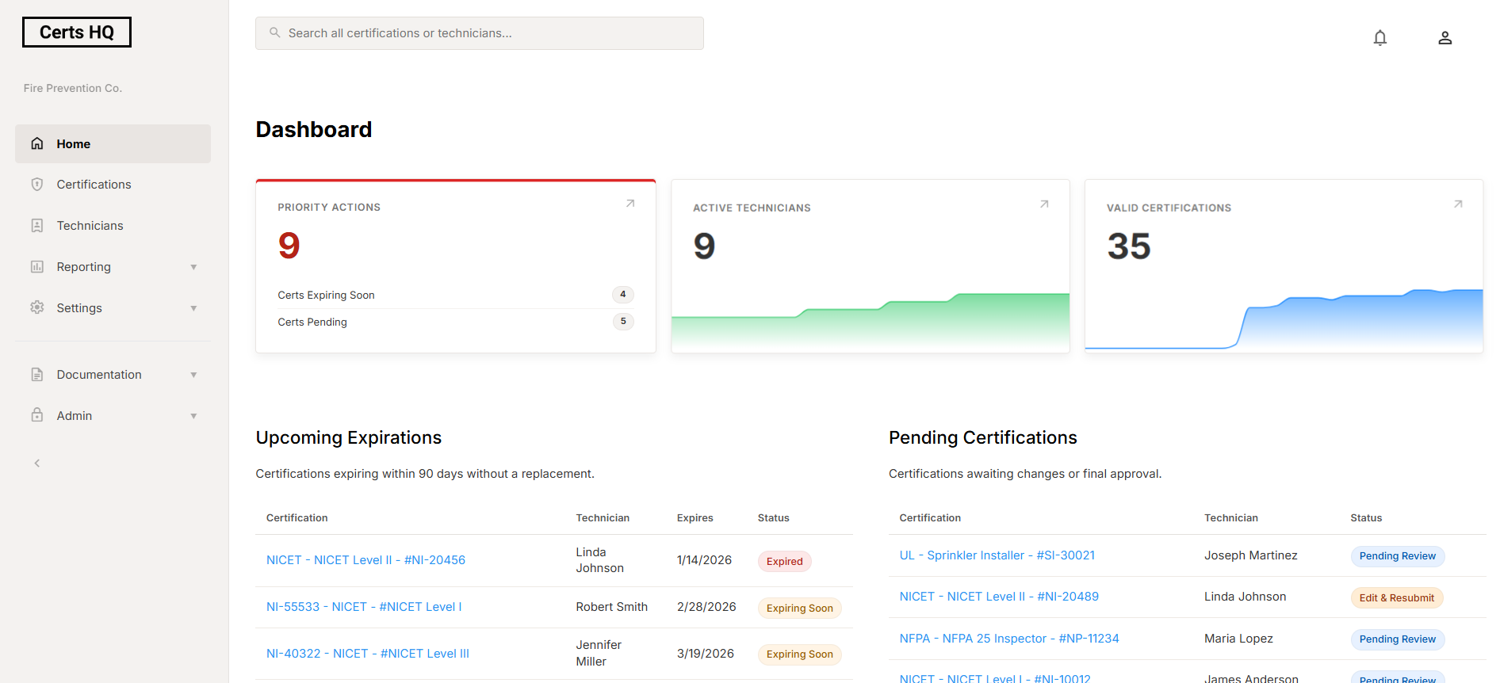Open the user account profile icon
This screenshot has height=683, width=1500.
click(x=1445, y=38)
